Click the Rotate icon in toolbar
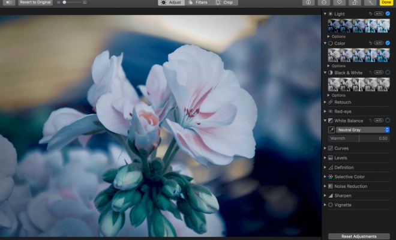 [355, 2]
